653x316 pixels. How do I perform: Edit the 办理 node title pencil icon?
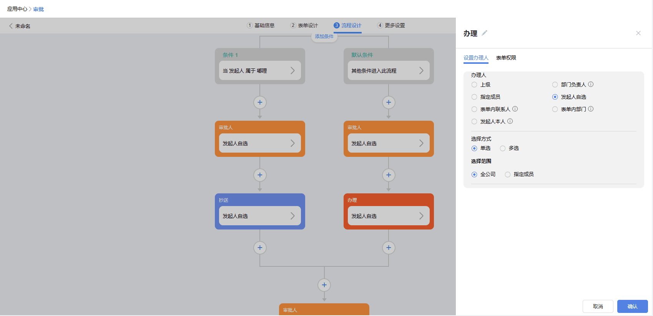point(485,33)
